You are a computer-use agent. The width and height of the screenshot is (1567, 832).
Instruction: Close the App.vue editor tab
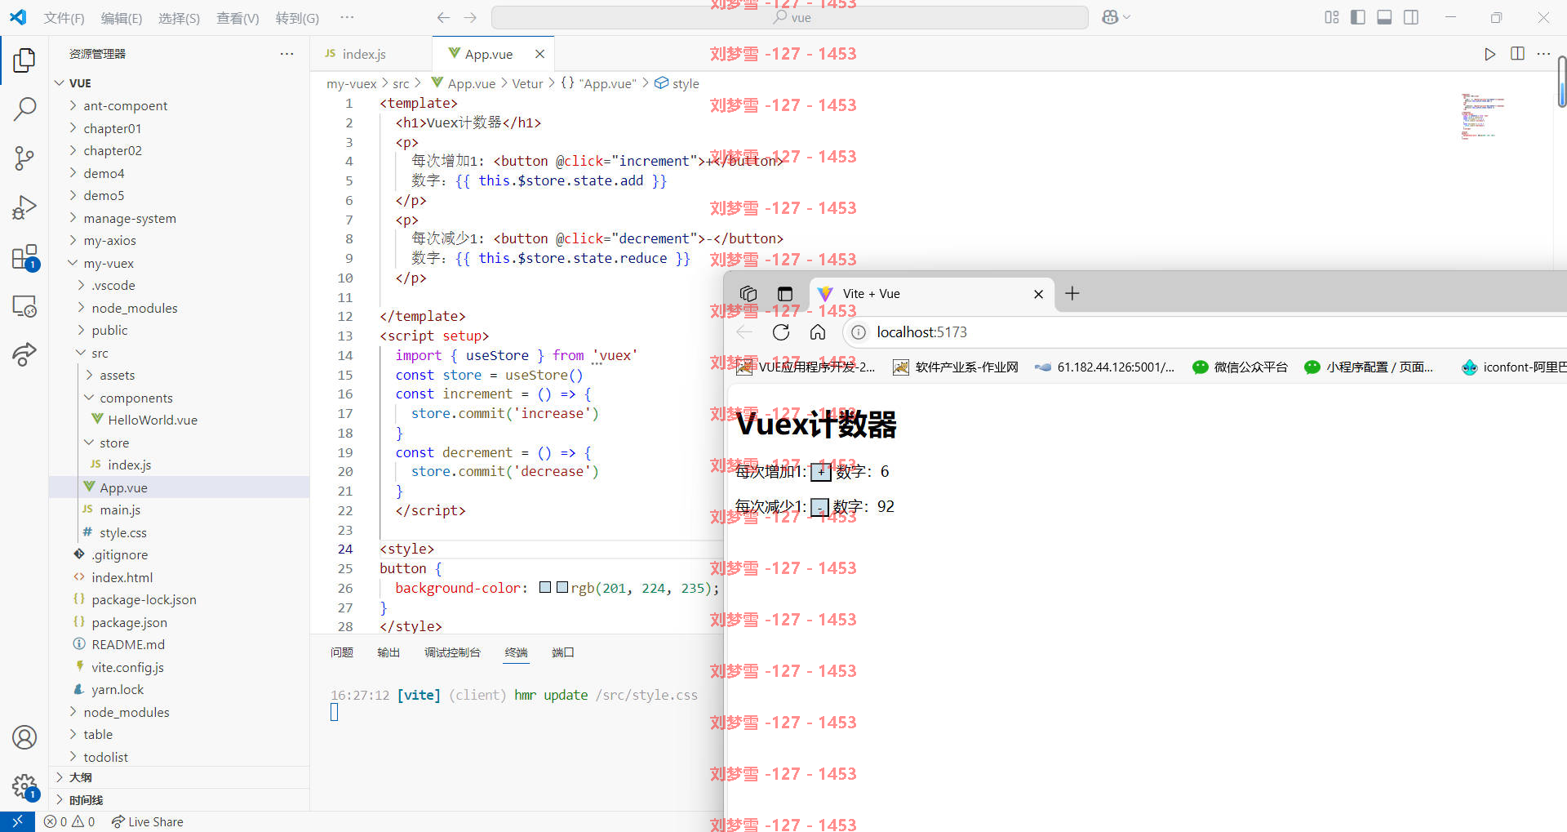[539, 54]
